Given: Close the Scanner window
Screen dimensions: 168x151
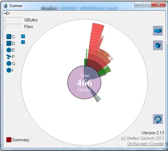Looking at the screenshot, I should 158,5.
